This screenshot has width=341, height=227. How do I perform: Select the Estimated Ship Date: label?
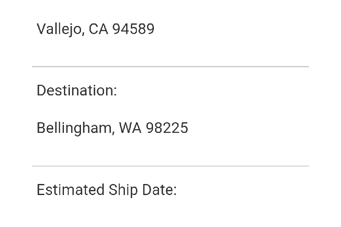point(107,190)
